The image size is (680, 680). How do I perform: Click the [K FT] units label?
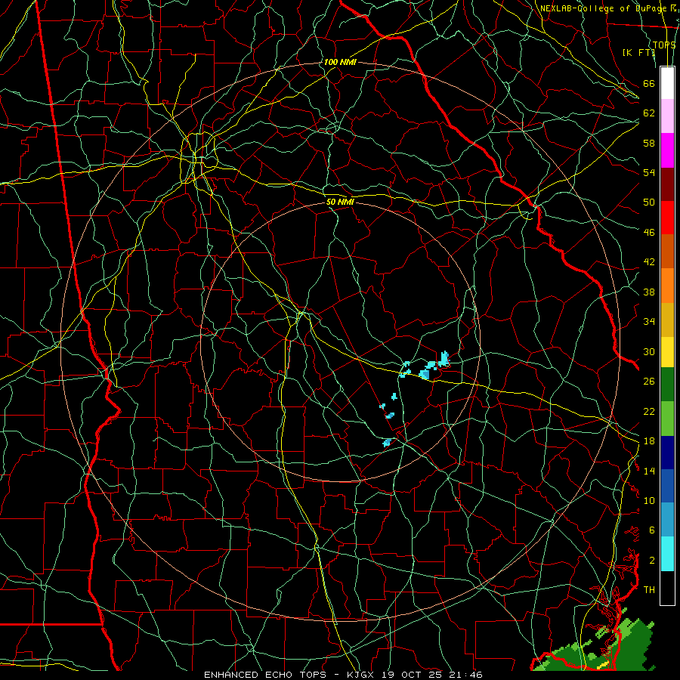coord(638,52)
